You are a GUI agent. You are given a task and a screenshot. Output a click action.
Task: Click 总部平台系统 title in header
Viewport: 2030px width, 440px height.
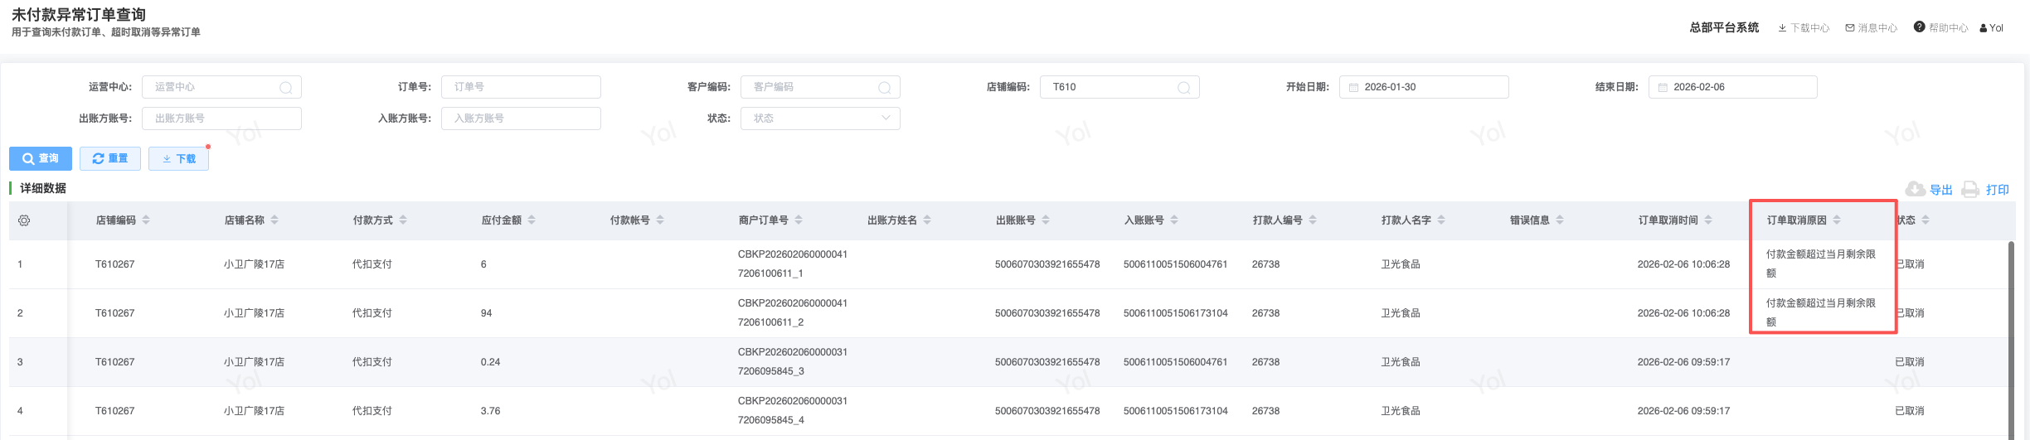(x=1724, y=27)
